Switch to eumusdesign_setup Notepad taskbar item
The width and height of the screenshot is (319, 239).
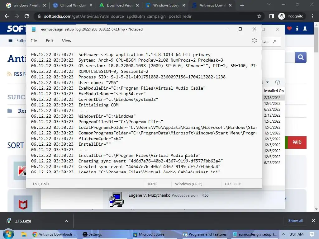[255, 234]
